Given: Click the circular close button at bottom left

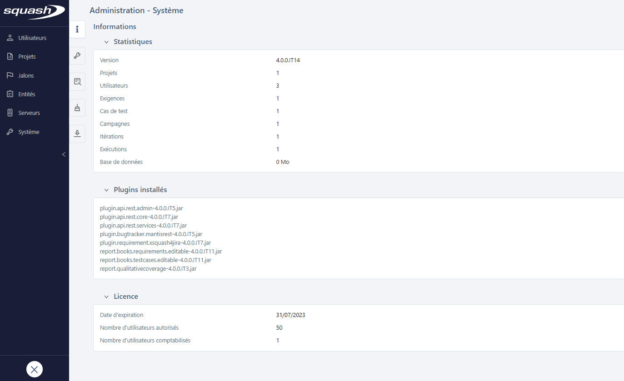Looking at the screenshot, I should point(34,369).
